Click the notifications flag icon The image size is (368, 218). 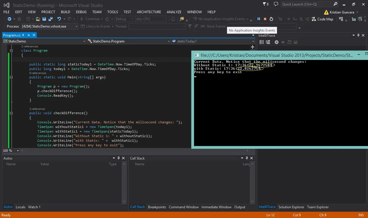pyautogui.click(x=266, y=4)
